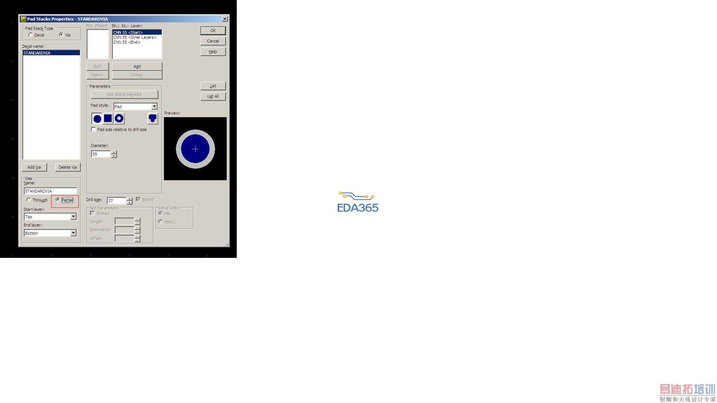Click the pad preview image
This screenshot has width=717, height=403.
pos(195,149)
